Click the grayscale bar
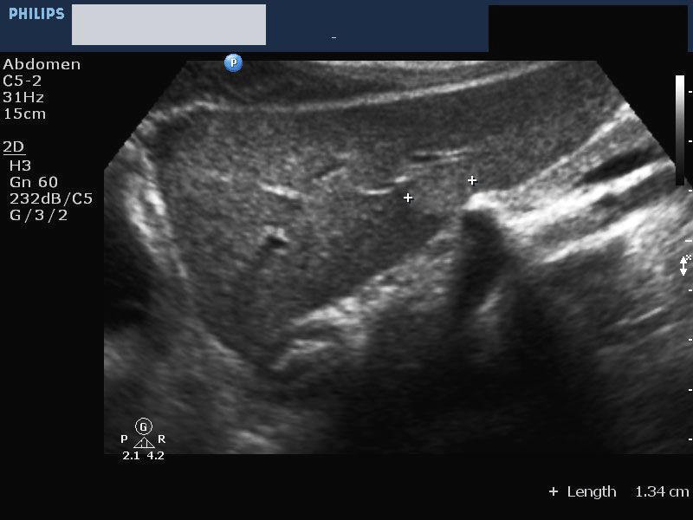 pos(680,130)
